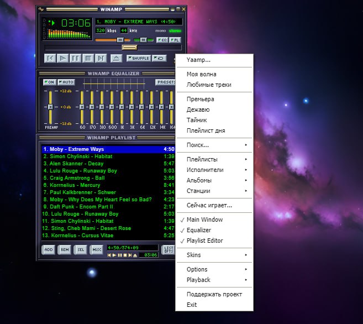Open file with the Eject button

click(x=117, y=58)
